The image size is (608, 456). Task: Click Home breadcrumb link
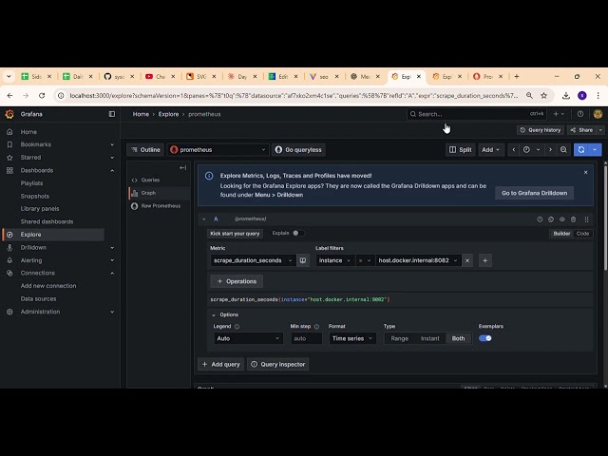(141, 114)
